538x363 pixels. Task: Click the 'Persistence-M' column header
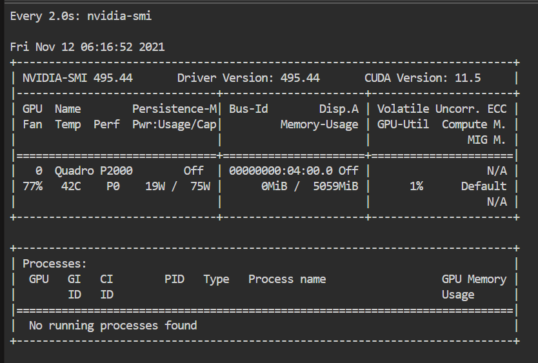tap(175, 109)
